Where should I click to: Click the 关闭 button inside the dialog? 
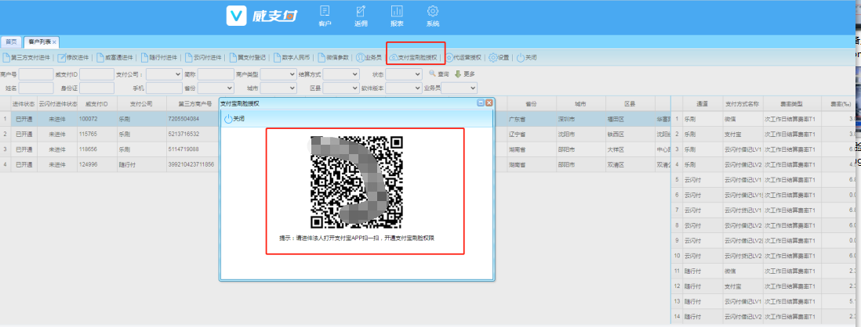(x=234, y=118)
